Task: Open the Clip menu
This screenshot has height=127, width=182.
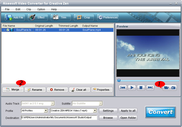Action: [29, 9]
